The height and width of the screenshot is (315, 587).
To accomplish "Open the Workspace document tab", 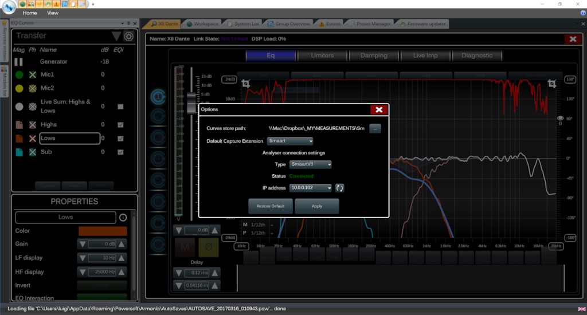I will click(x=202, y=23).
